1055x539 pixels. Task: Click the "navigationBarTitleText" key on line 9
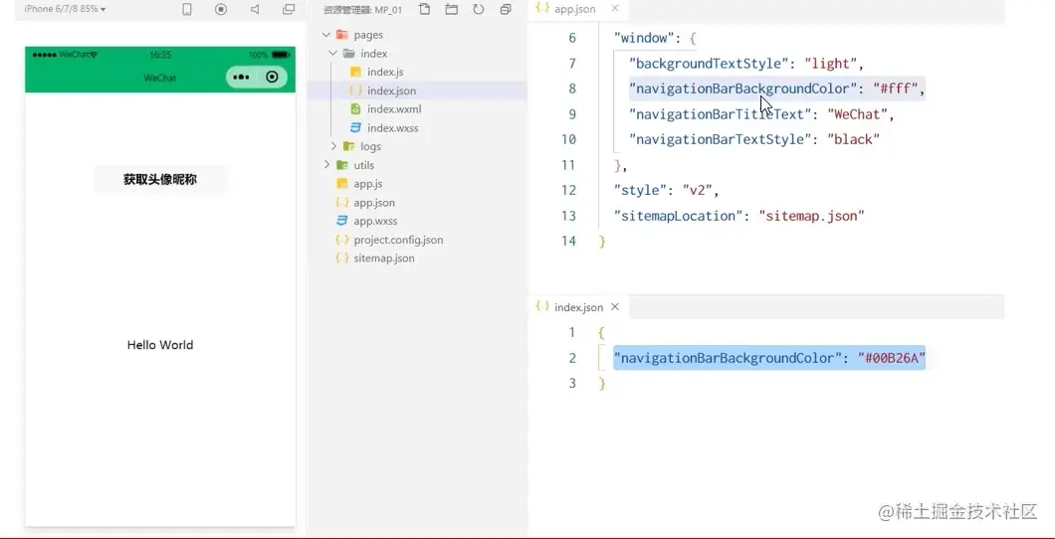720,114
